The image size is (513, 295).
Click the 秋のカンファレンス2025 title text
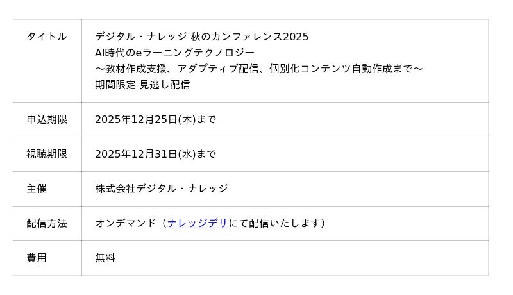tap(249, 37)
